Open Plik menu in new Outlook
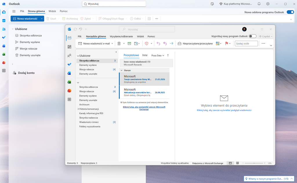The image size is (297, 183). [22, 11]
